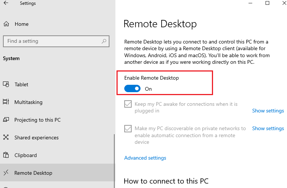Click the search magnifier icon
Viewport: 287px width, 188px height.
pyautogui.click(x=104, y=41)
